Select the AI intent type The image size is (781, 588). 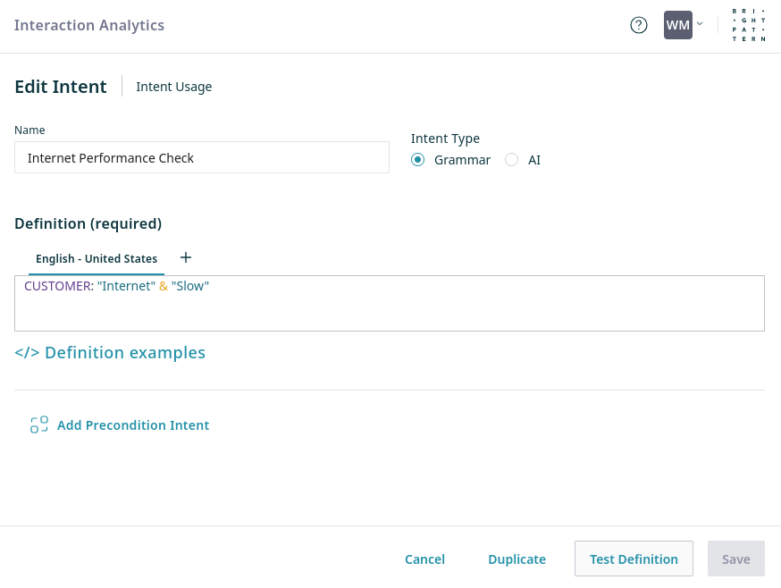tap(512, 160)
